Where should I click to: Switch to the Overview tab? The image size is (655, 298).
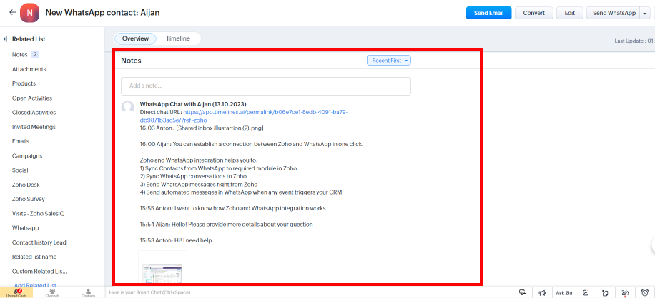pyautogui.click(x=135, y=38)
